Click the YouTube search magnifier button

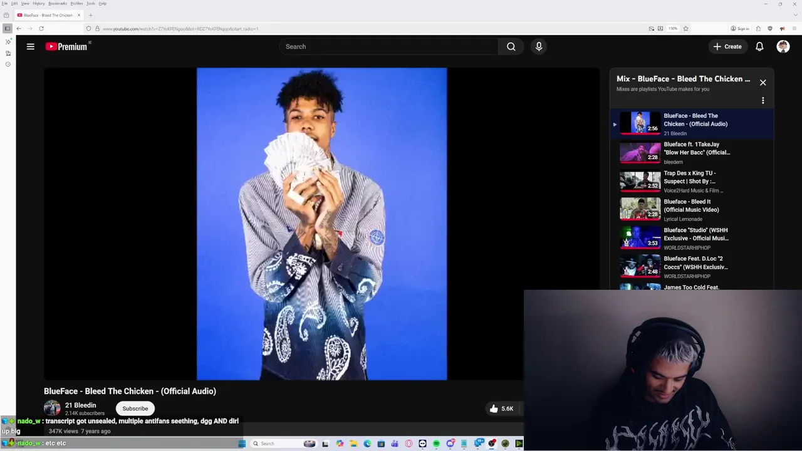point(511,46)
